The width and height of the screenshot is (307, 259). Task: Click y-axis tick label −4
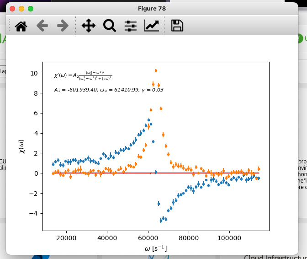pos(33,213)
